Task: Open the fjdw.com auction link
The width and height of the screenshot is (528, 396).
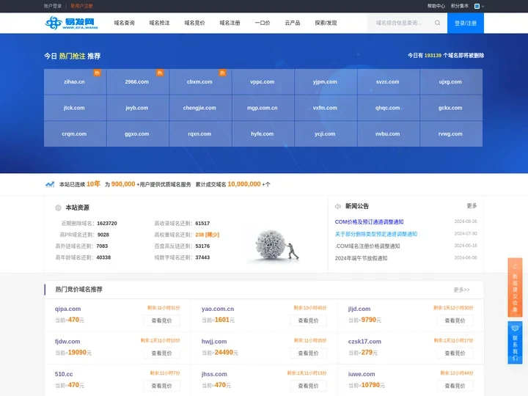Action: 67,342
